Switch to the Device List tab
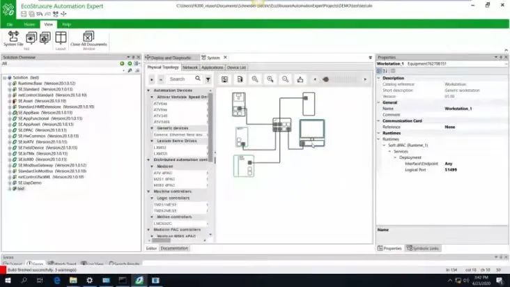 [x=236, y=68]
